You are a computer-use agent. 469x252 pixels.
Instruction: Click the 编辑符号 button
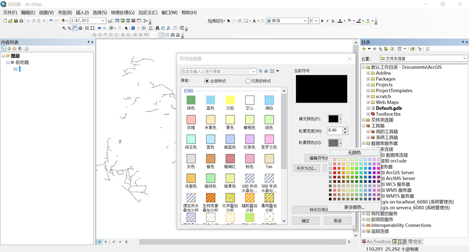pyautogui.click(x=317, y=158)
